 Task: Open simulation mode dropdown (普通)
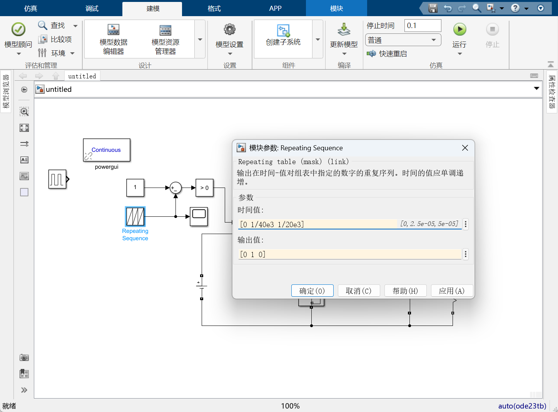tap(403, 40)
